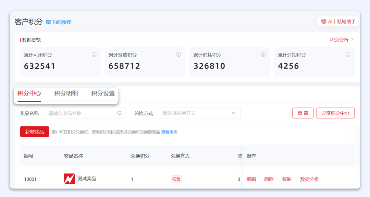Switch to the 积分设置 tab
Viewport: 370px width, 197px height.
[103, 94]
